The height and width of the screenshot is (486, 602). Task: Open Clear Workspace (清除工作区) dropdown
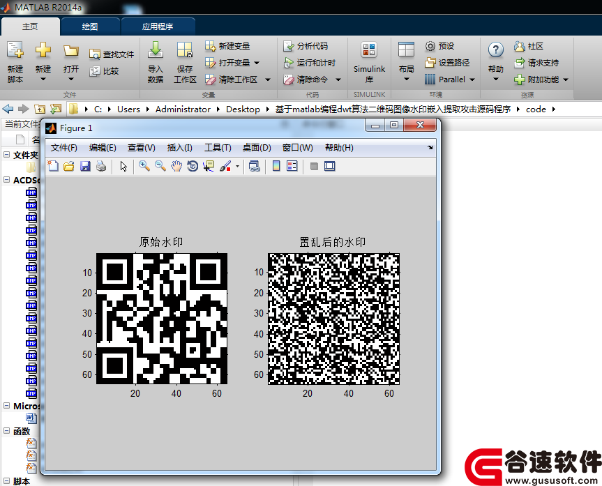click(268, 80)
